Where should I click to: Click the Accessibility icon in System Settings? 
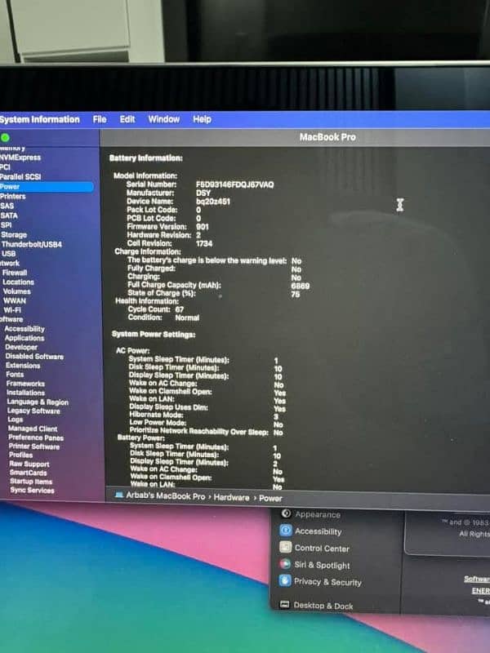[286, 531]
